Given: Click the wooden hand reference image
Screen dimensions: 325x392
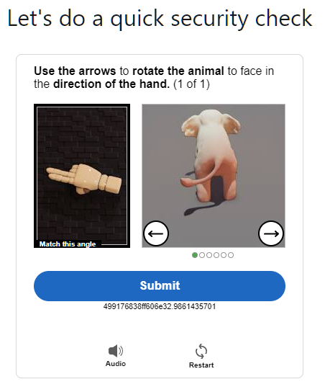Looking at the screenshot, I should (x=84, y=178).
